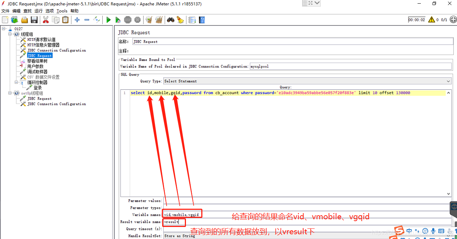Screen dimensions: 457x239
Task: Open the 选项 menu
Action: [50, 11]
